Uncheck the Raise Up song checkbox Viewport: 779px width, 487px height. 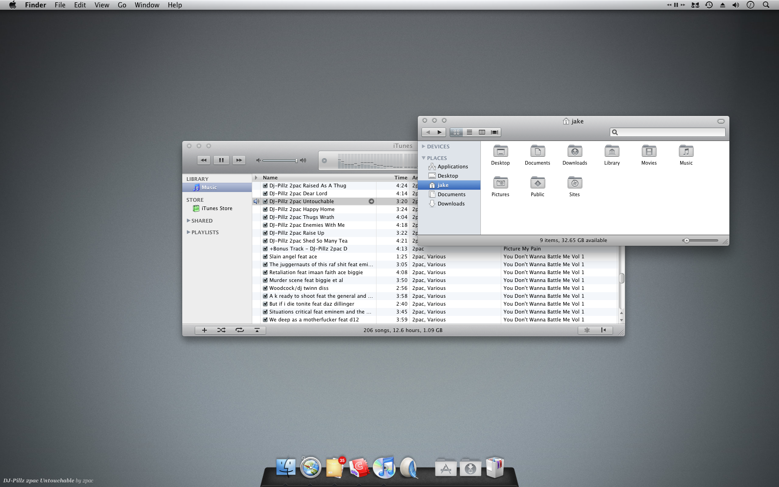(265, 233)
